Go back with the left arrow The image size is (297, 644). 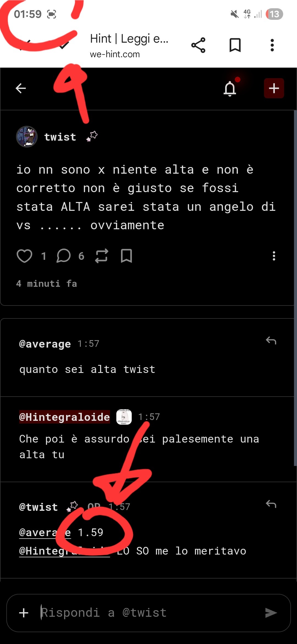(x=21, y=88)
